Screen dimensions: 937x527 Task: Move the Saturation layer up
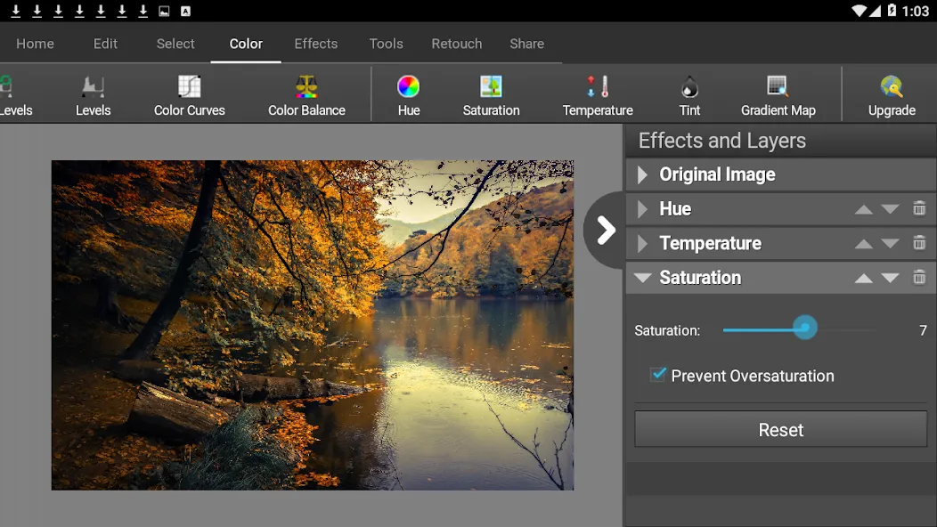click(x=863, y=278)
